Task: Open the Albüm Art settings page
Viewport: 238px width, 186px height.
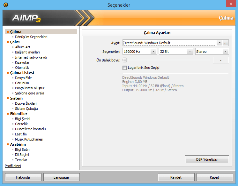Action: (x=23, y=47)
